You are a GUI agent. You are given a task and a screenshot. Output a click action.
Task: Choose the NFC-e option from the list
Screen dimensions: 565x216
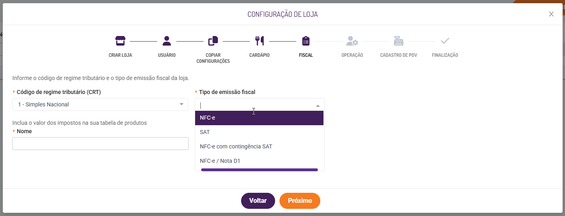click(259, 118)
